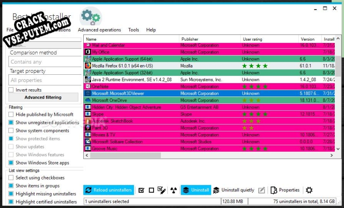Click Uninstall quietly in the toolbar
The height and width of the screenshot is (208, 344).
pos(234,190)
